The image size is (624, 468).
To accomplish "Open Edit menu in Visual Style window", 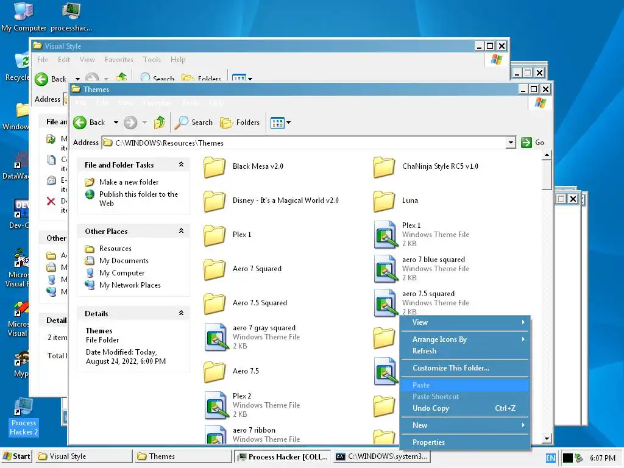I will pos(63,60).
